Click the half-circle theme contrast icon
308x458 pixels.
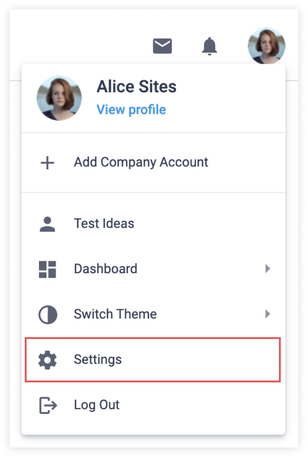coord(48,315)
